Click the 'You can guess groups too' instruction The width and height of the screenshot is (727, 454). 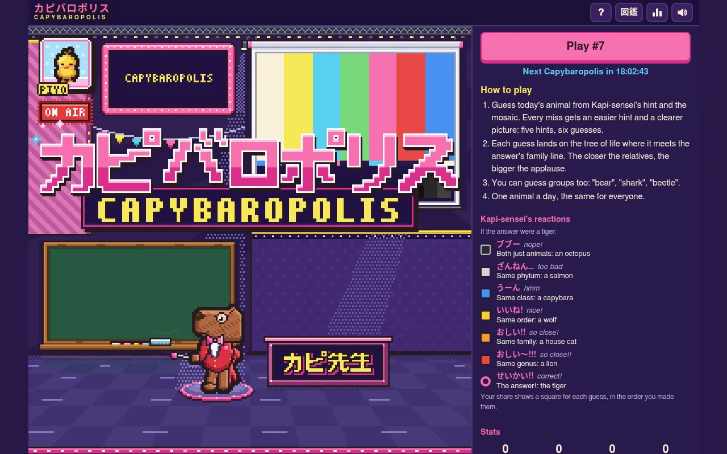click(x=586, y=183)
